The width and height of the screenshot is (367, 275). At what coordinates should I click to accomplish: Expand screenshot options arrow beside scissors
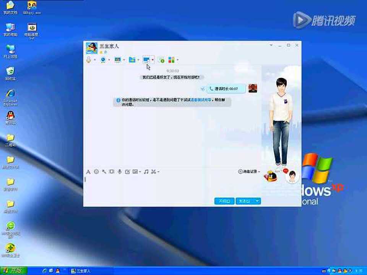pos(158,172)
